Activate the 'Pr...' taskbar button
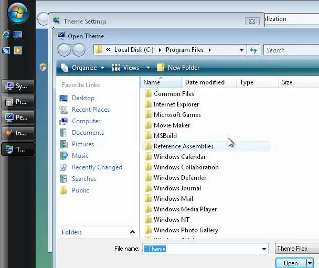Image resolution: width=319 pixels, height=268 pixels. click(18, 102)
